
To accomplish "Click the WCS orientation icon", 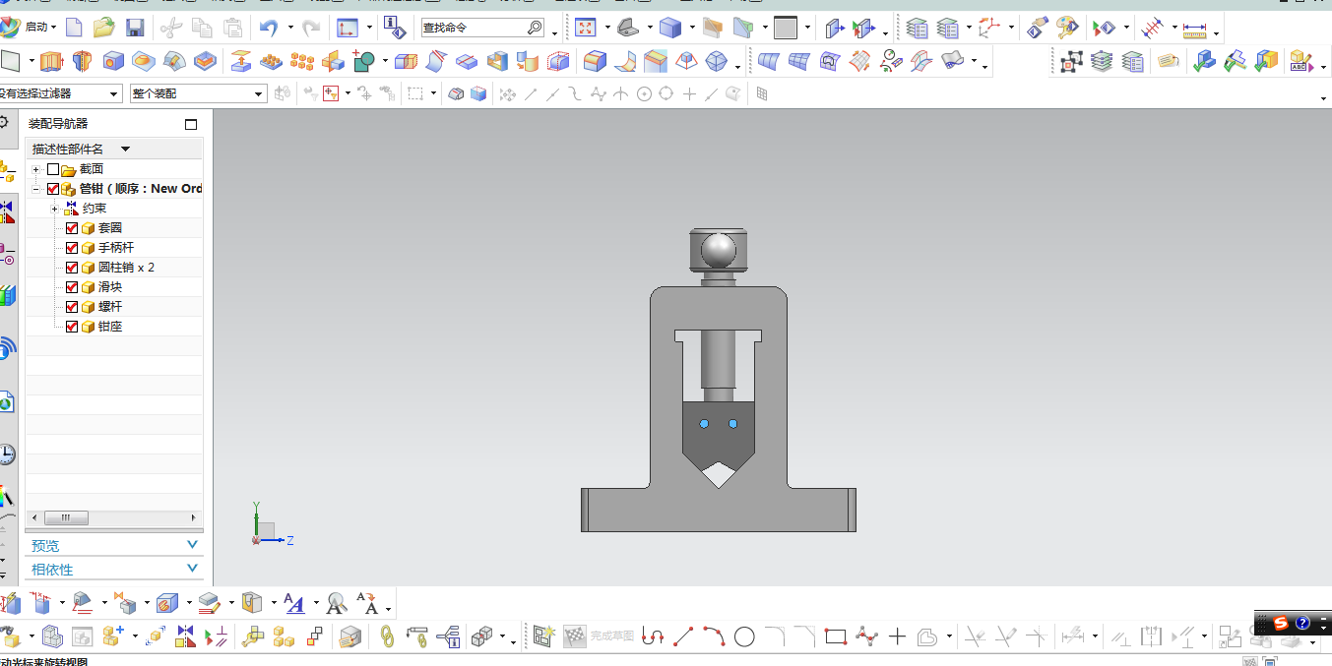I will click(x=988, y=28).
